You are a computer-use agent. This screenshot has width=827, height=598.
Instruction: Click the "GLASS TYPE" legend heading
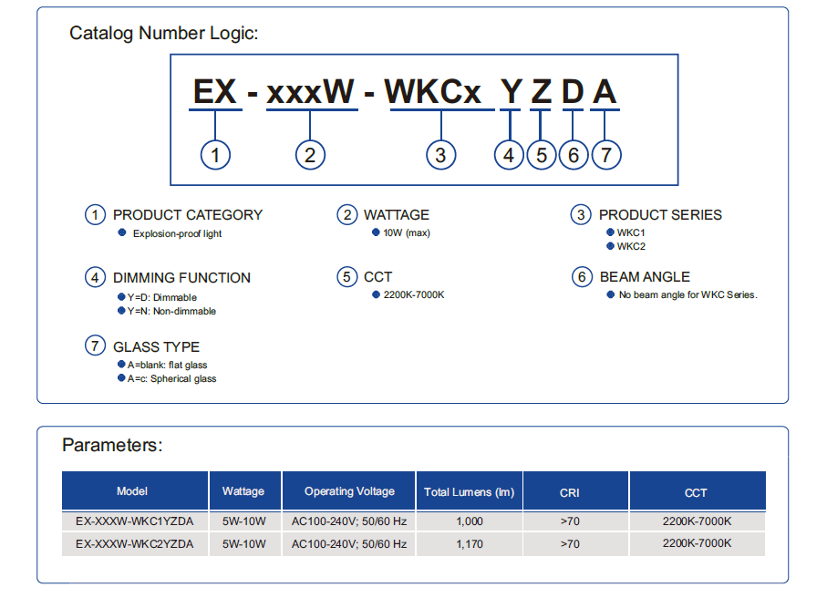[156, 347]
